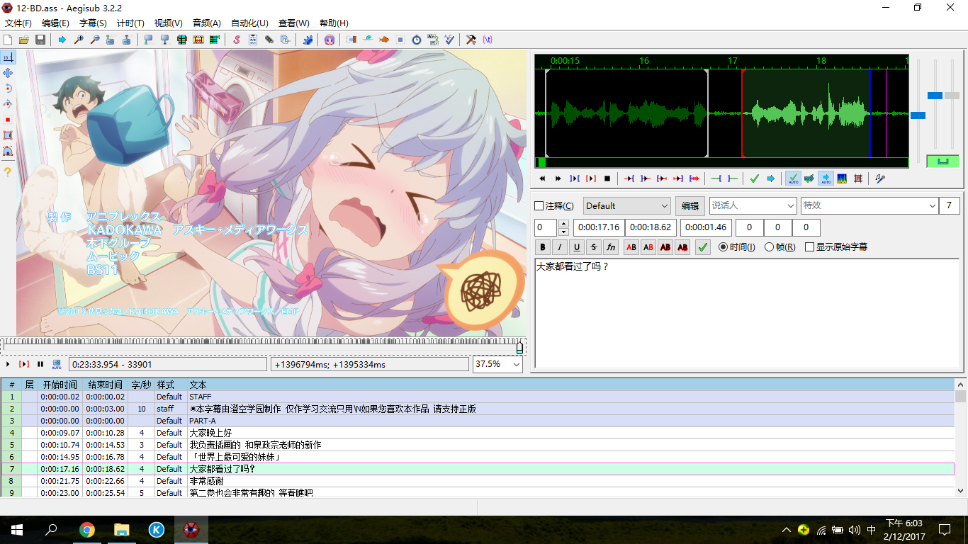Screen dimensions: 968x544
Task: Stop audio playback square button
Action: [x=607, y=178]
